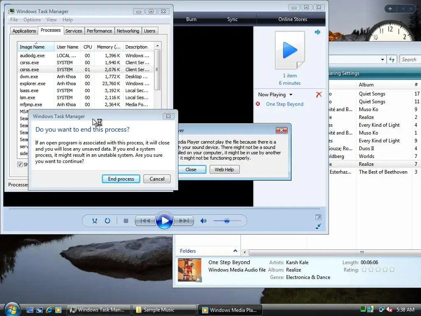Switch to Applications tab
This screenshot has height=316, width=421.
click(x=24, y=31)
